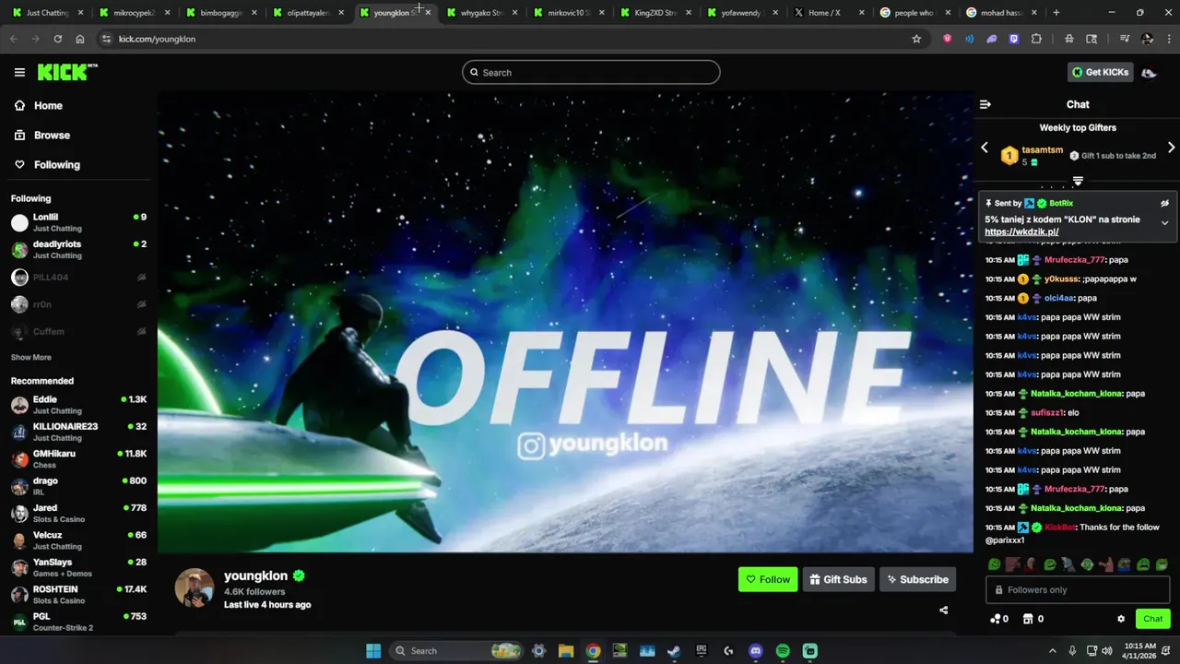Open user profile avatar on Kick

[1149, 72]
